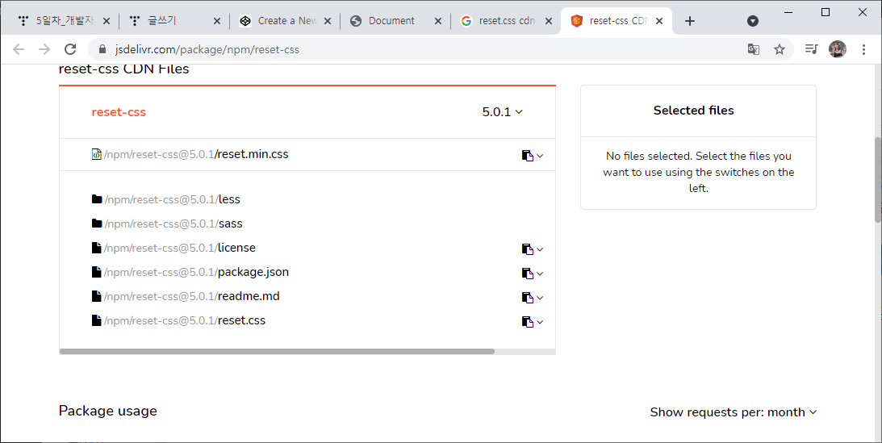Viewport: 882px width, 443px height.
Task: Click the code file icon beside reset.min.css
Action: (x=96, y=153)
